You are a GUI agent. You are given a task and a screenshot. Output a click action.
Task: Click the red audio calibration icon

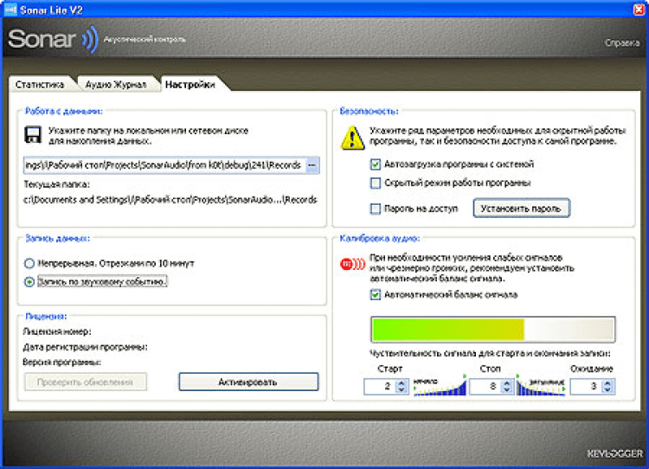pyautogui.click(x=352, y=264)
